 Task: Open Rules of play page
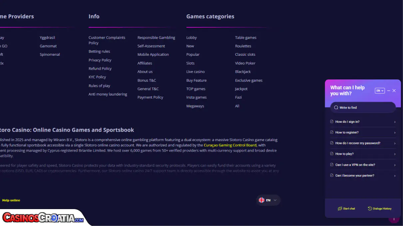point(99,86)
